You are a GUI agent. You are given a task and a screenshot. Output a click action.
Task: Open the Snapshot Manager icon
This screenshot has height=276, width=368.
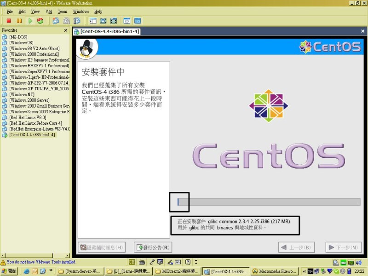click(x=77, y=21)
